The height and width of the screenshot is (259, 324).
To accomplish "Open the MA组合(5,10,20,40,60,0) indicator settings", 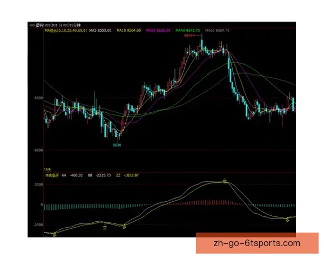I will [x=64, y=31].
